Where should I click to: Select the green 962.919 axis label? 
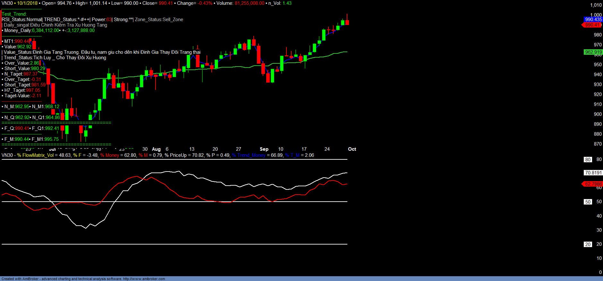click(x=593, y=52)
